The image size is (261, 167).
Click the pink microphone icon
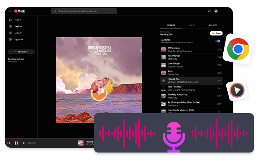click(174, 137)
